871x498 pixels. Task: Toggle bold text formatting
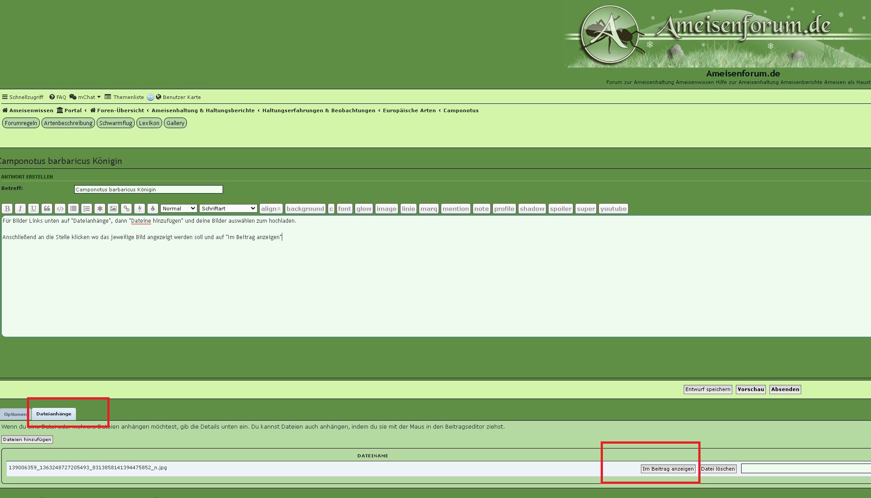tap(7, 209)
